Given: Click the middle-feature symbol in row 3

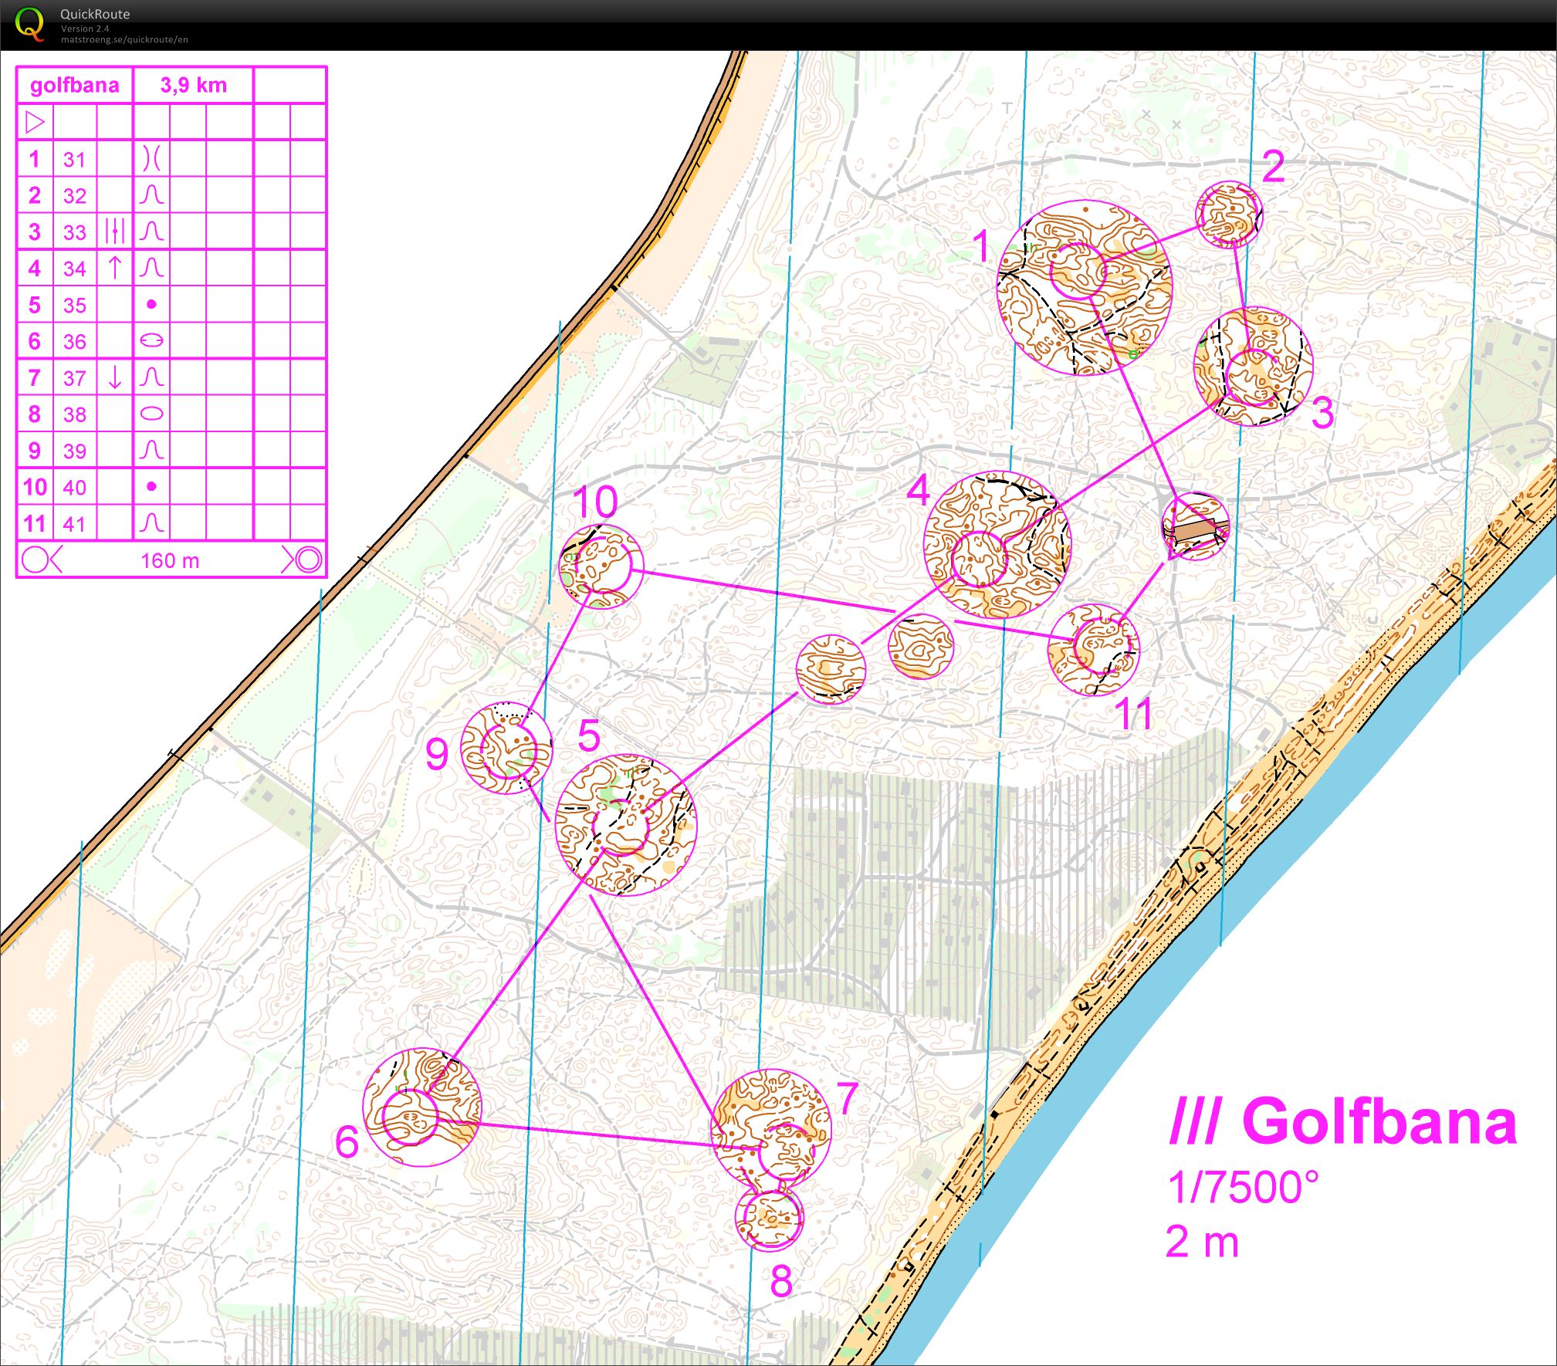Looking at the screenshot, I should [115, 231].
